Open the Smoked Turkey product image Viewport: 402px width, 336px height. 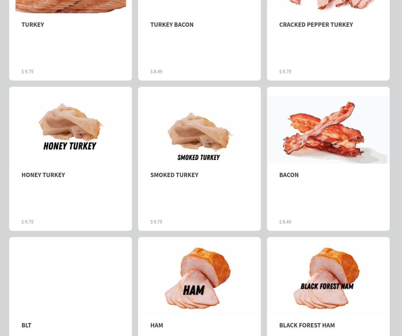tap(199, 129)
